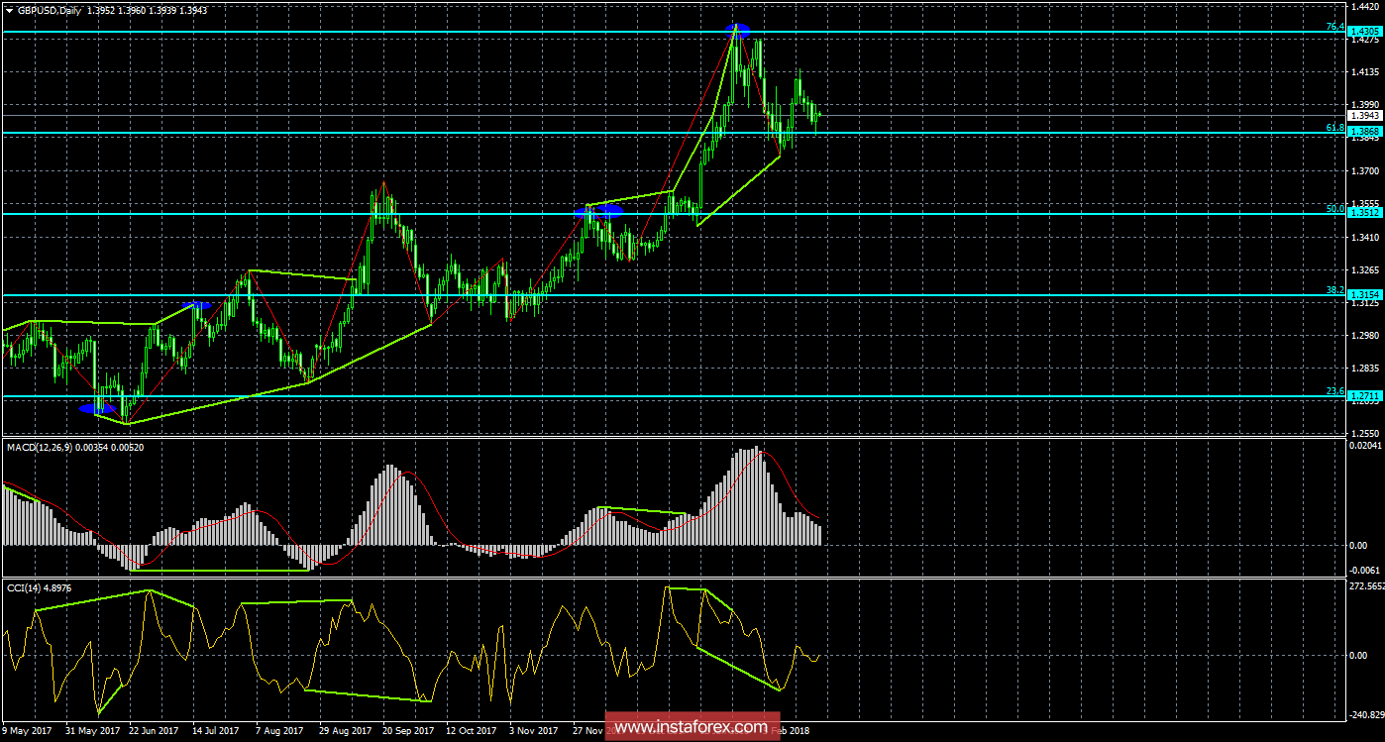Click the blue ellipse near 1.2711 low
The height and width of the screenshot is (742, 1385).
tap(96, 407)
